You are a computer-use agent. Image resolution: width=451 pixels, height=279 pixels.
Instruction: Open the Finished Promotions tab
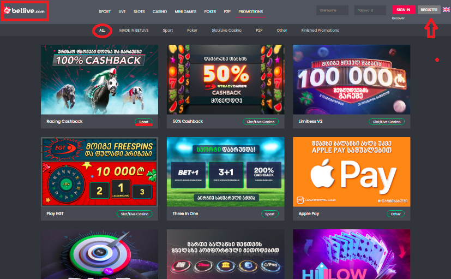pyautogui.click(x=320, y=30)
